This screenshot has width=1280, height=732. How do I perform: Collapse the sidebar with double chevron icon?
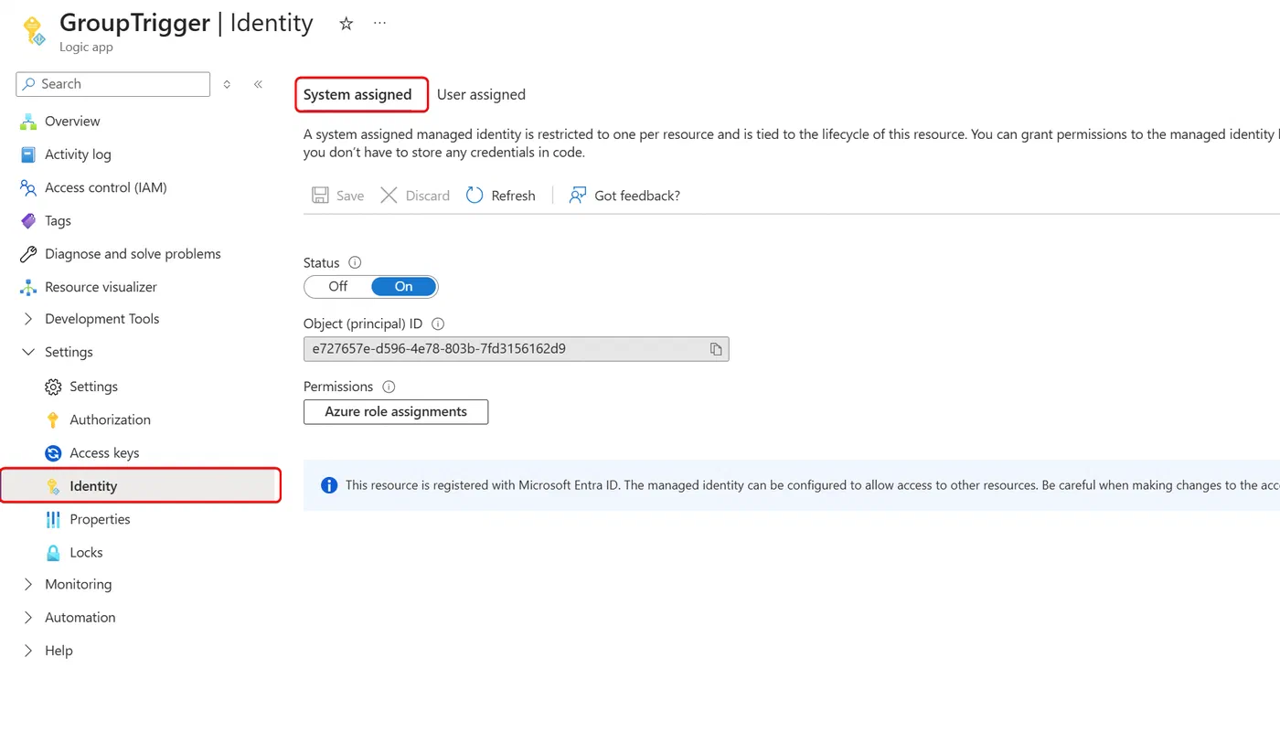coord(258,84)
